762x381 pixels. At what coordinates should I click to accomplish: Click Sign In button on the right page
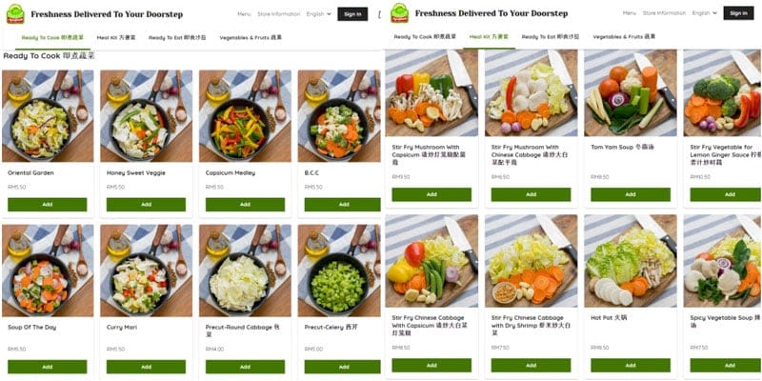click(738, 13)
